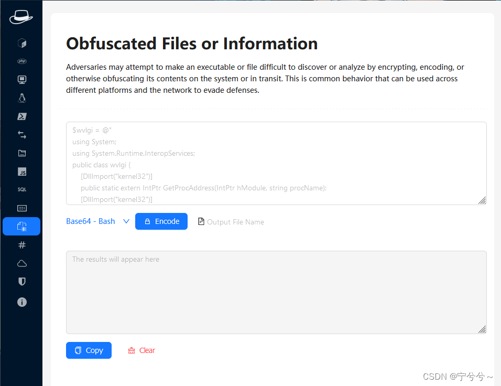Click the Copy button
501x386 pixels.
[89, 350]
